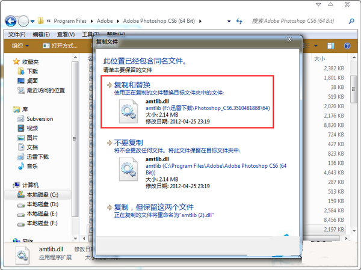Click the Forward navigation arrow button

[x=24, y=20]
